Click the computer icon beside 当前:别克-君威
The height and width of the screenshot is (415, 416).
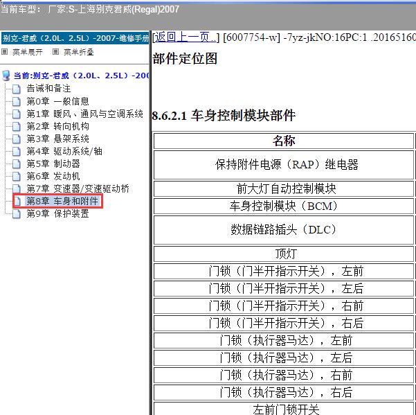(x=6, y=76)
